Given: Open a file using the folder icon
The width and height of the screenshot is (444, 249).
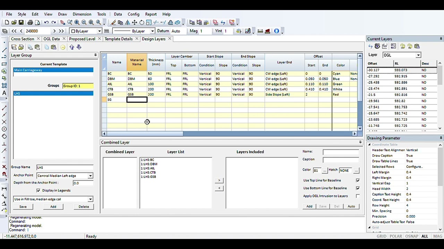Looking at the screenshot, I should coord(14,22).
